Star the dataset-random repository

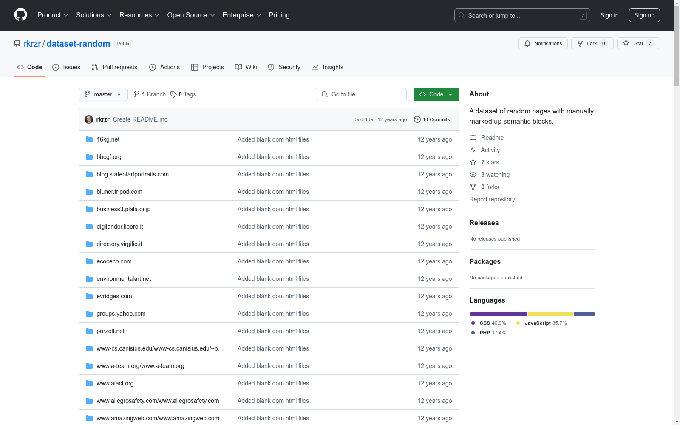pyautogui.click(x=638, y=43)
